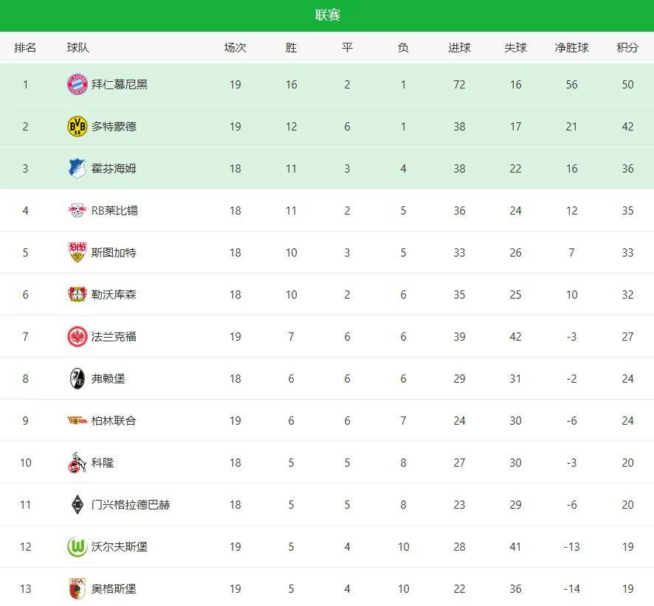Click the Wolfsburg green W logo
Viewport: 654px width, 606px height.
click(x=78, y=546)
